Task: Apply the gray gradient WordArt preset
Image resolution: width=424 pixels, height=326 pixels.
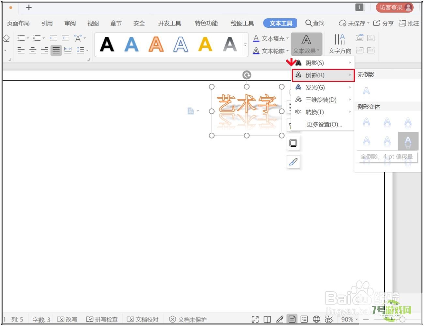Action: click(x=230, y=44)
